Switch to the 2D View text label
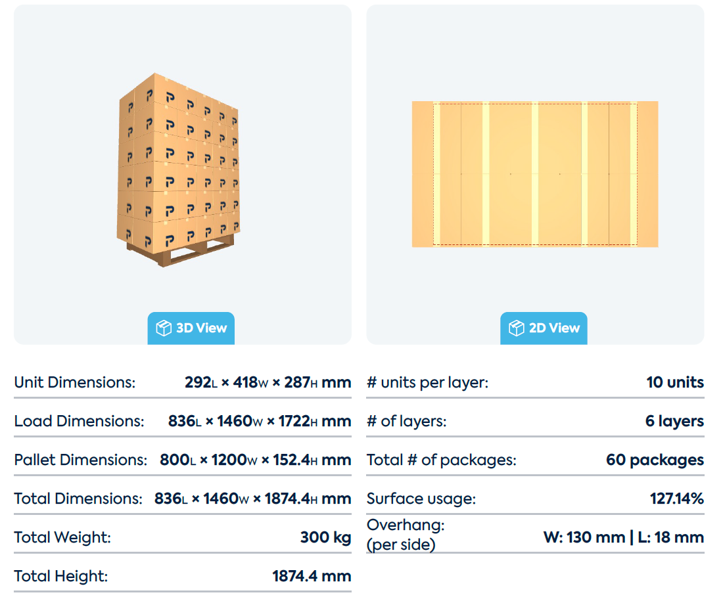This screenshot has width=723, height=601. [x=554, y=328]
